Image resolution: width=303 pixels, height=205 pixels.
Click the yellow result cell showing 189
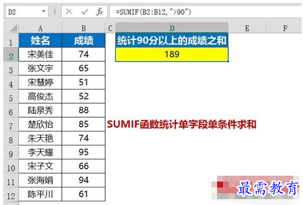[x=172, y=54]
